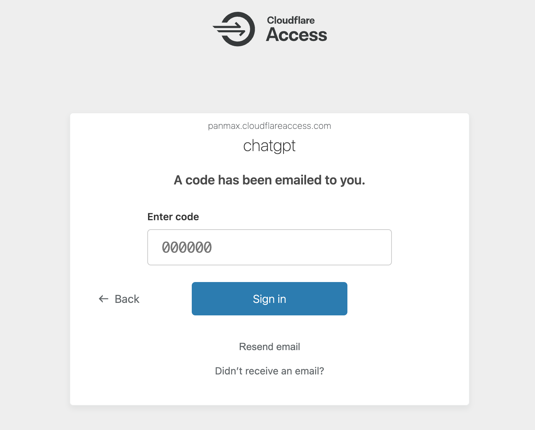Image resolution: width=535 pixels, height=430 pixels.
Task: Click the 000000 placeholder in the code box
Action: tap(187, 248)
